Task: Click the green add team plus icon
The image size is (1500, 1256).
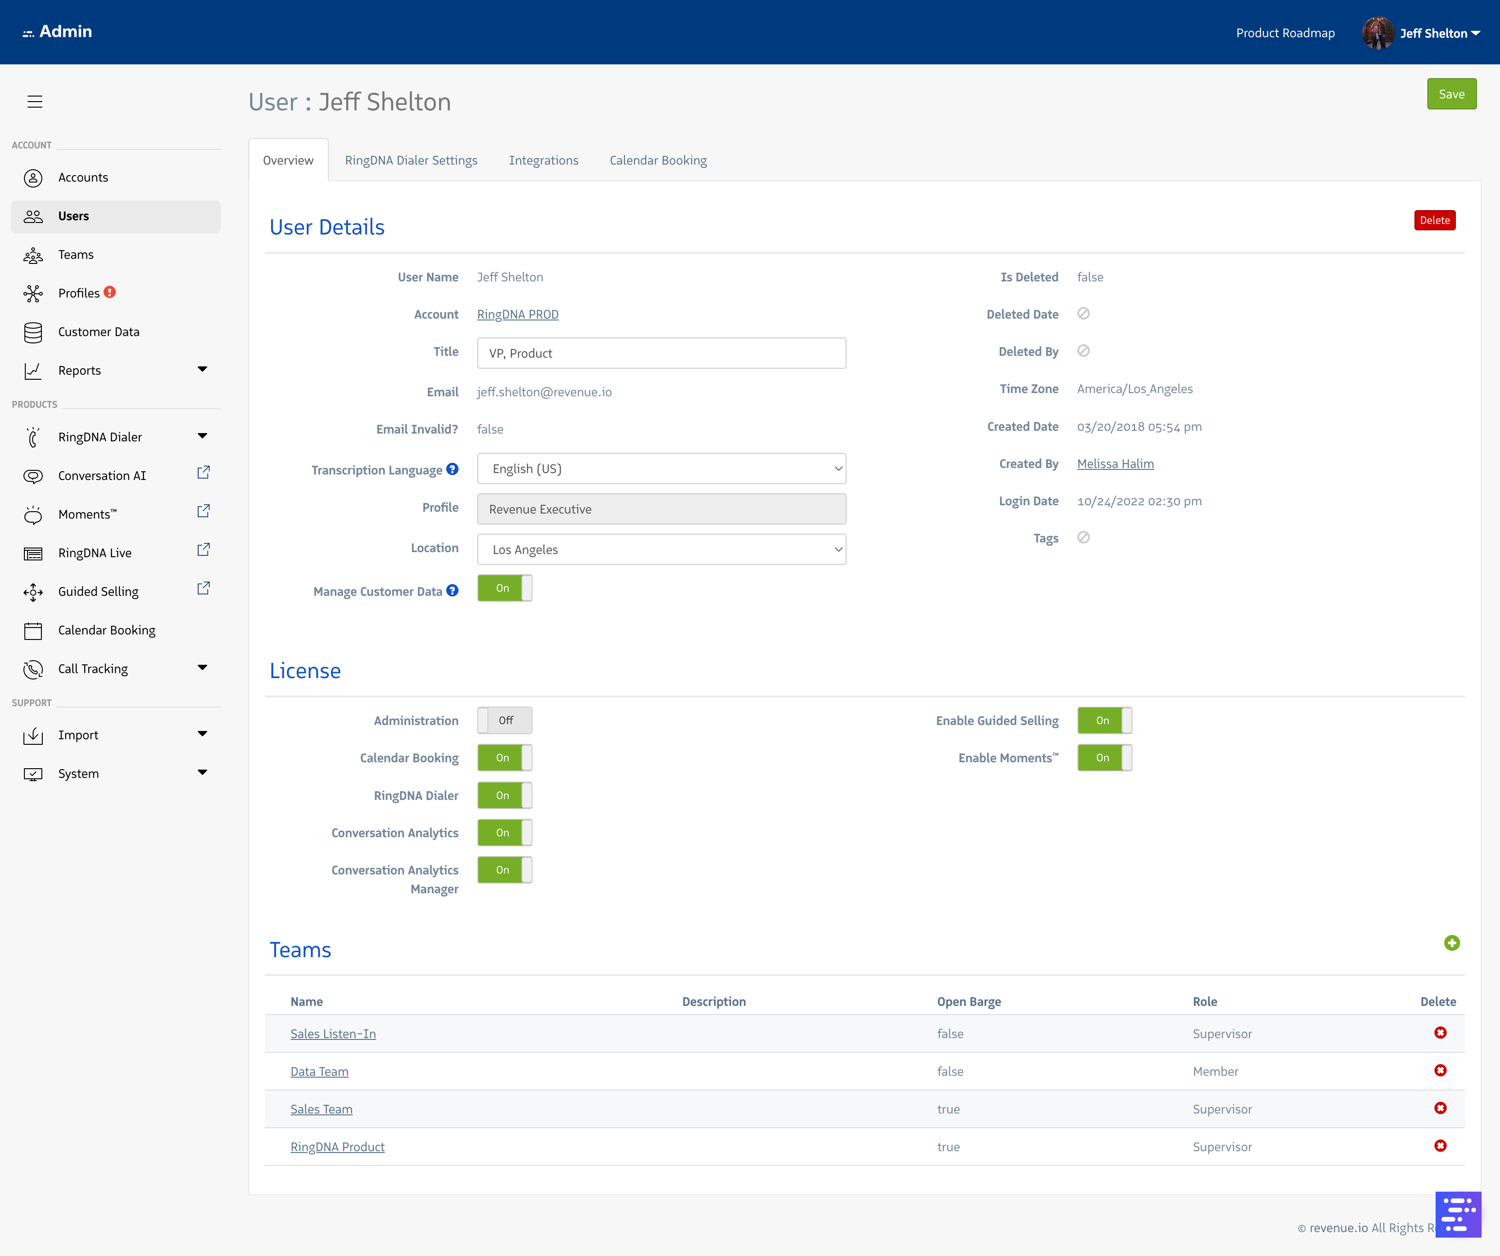Action: pos(1451,943)
